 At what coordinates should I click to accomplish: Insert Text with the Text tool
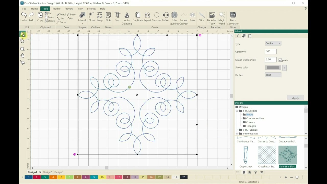[118, 17]
